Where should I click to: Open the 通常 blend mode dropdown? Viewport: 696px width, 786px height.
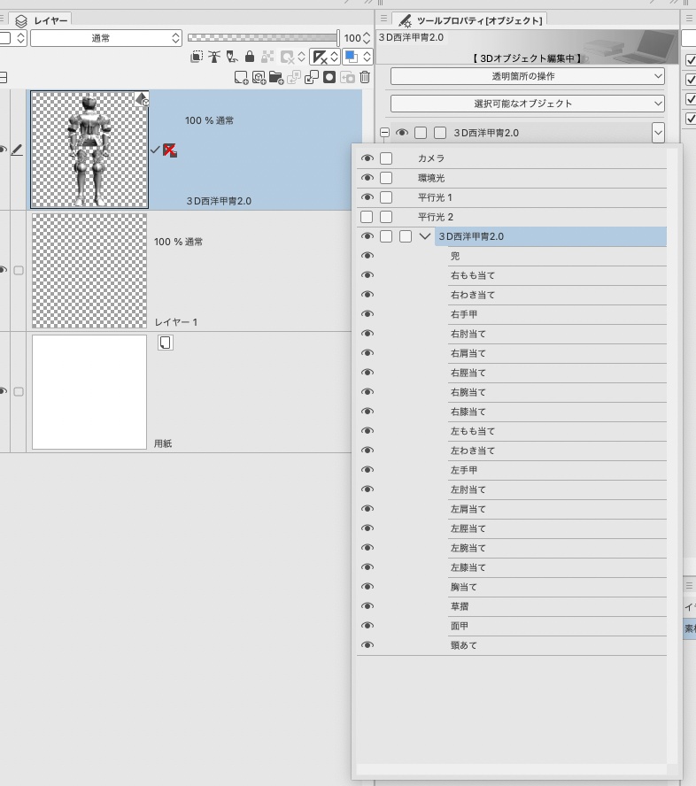click(x=105, y=38)
